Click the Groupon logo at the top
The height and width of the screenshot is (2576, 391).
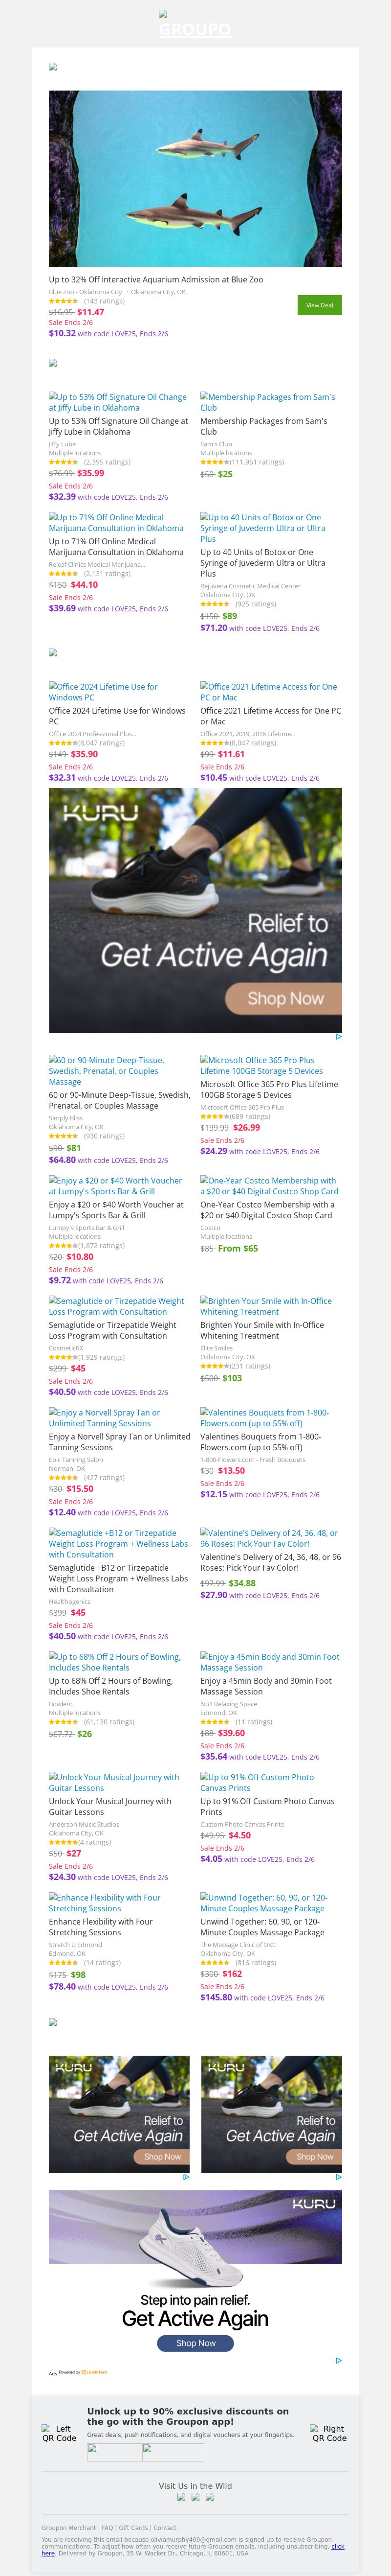pos(195,27)
